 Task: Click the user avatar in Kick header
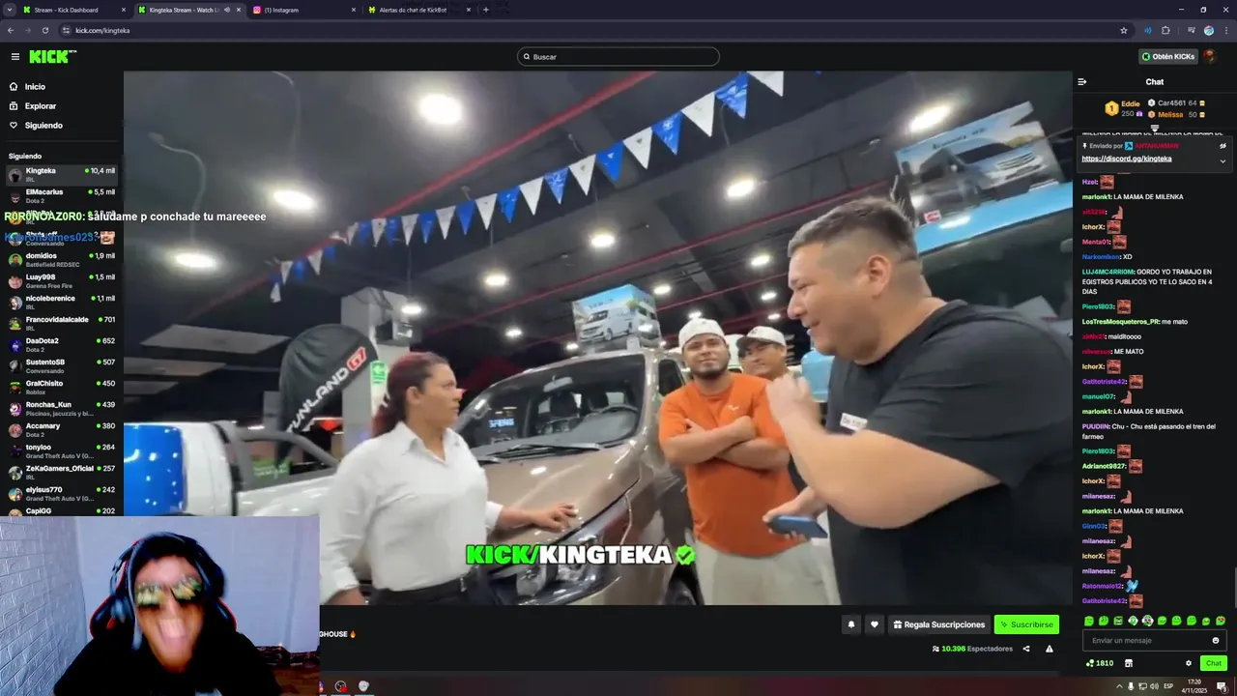click(x=1210, y=57)
